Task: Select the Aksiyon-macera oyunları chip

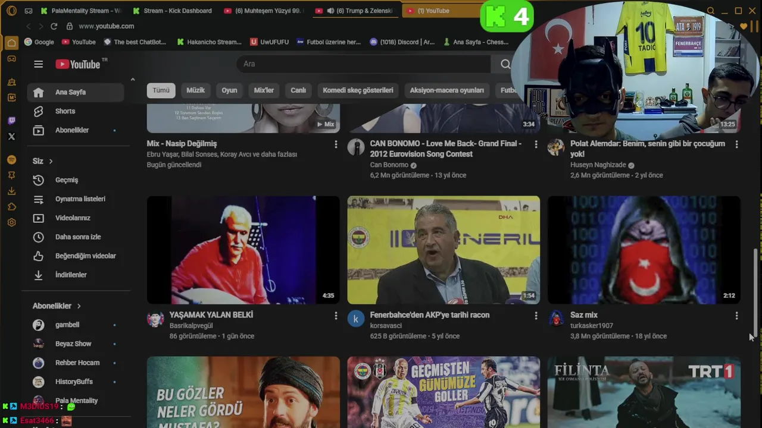Action: [447, 90]
